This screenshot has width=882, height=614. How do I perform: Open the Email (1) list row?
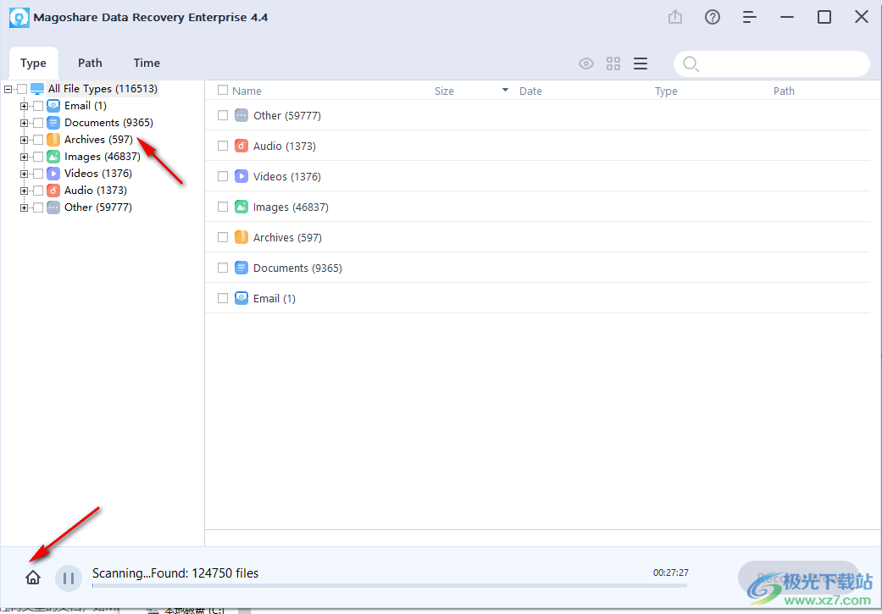click(x=537, y=298)
